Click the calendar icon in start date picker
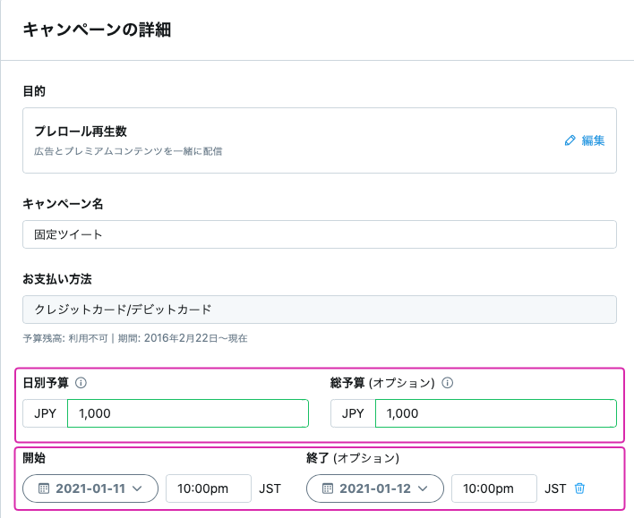The width and height of the screenshot is (634, 518). tap(44, 488)
